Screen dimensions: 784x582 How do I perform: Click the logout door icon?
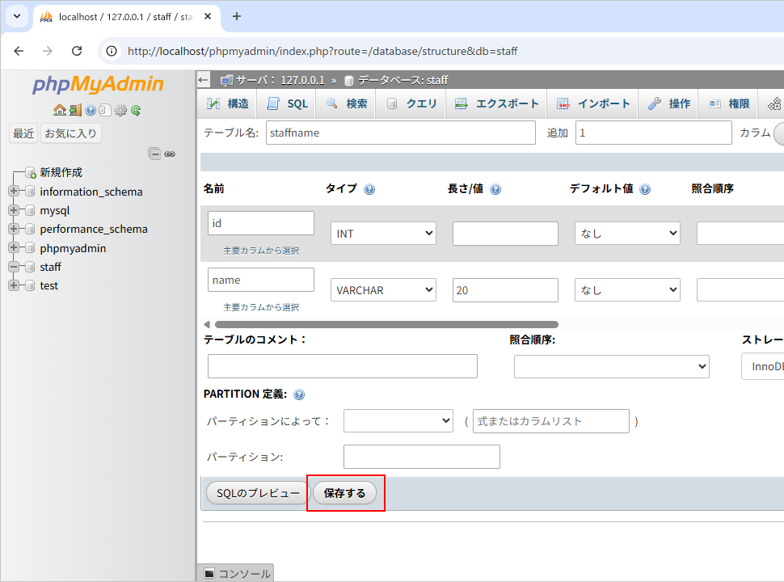pyautogui.click(x=75, y=110)
